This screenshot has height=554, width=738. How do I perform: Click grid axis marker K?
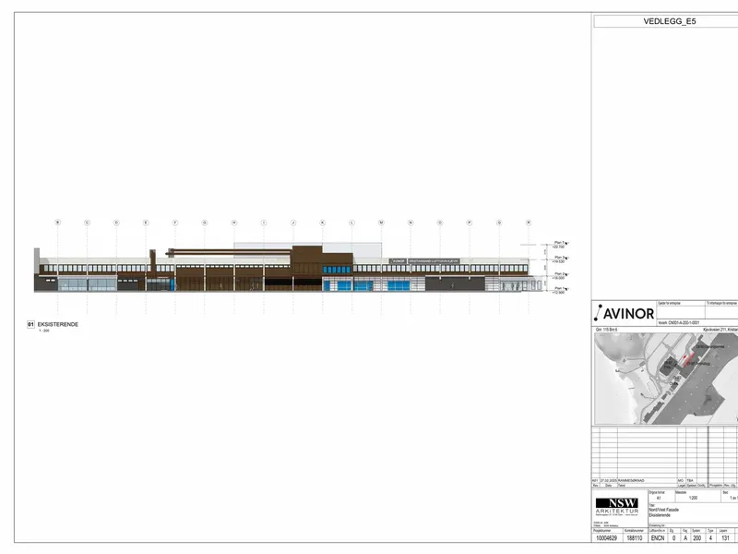click(322, 223)
